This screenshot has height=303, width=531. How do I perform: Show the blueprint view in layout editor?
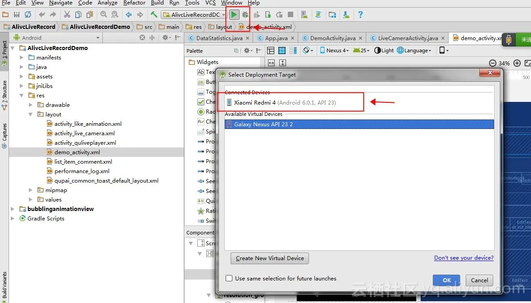click(x=282, y=50)
